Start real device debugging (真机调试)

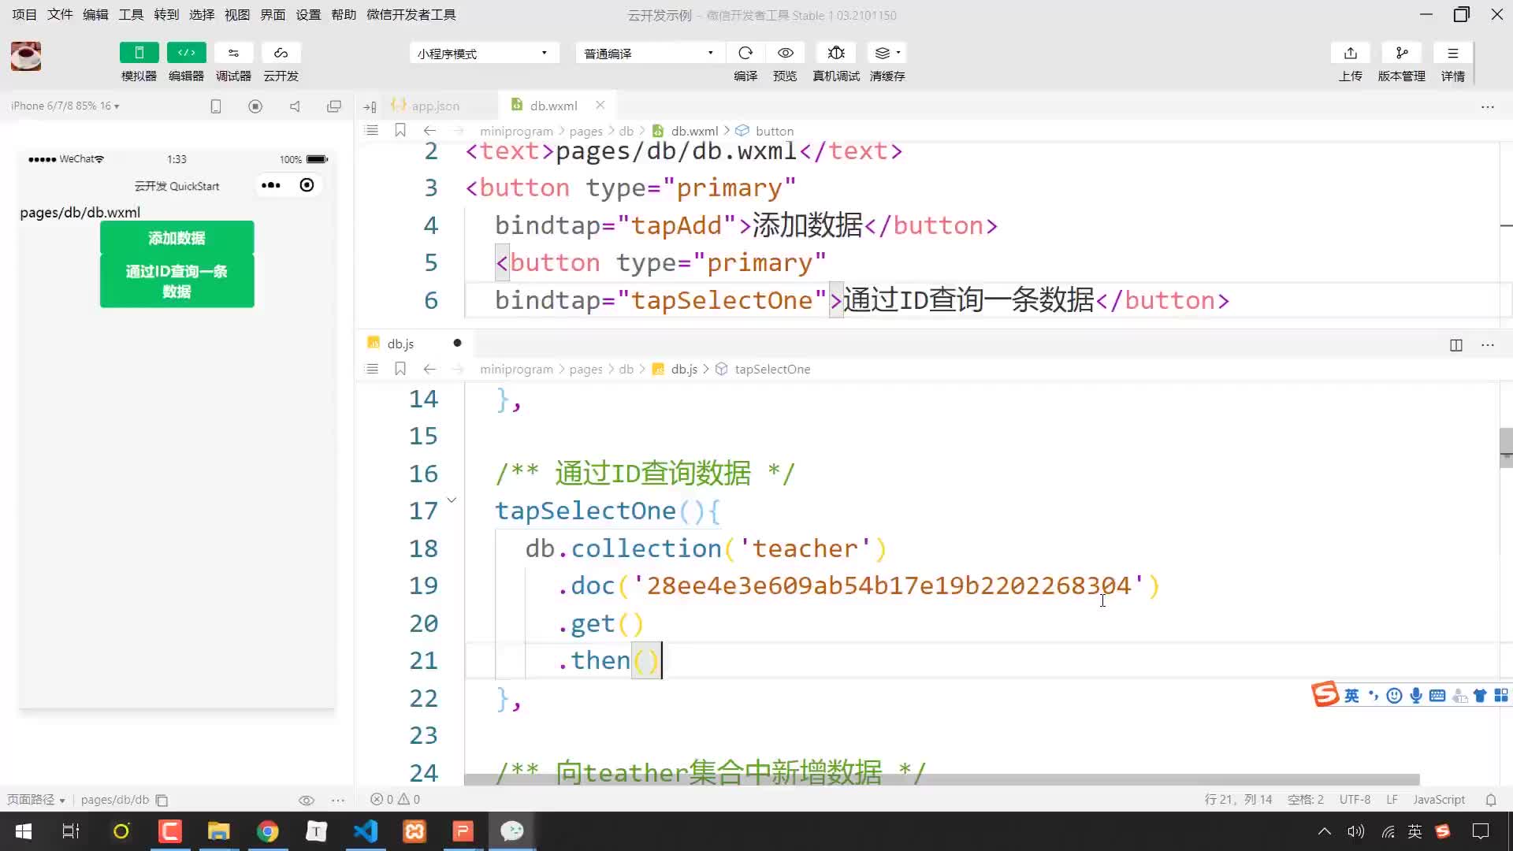(x=836, y=53)
